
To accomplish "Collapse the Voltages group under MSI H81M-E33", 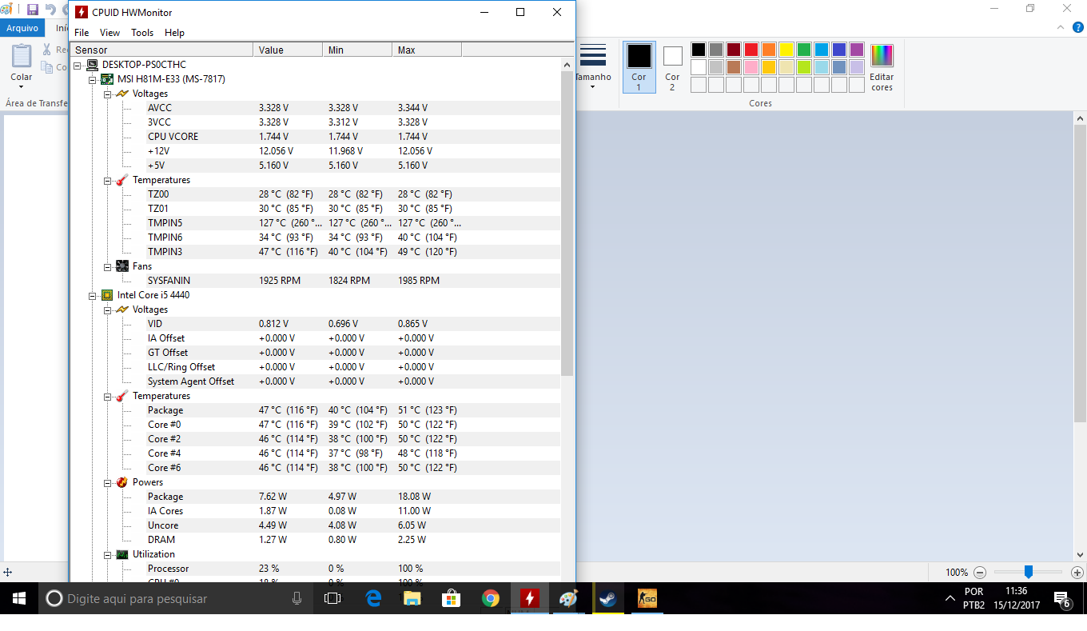I will tap(107, 94).
